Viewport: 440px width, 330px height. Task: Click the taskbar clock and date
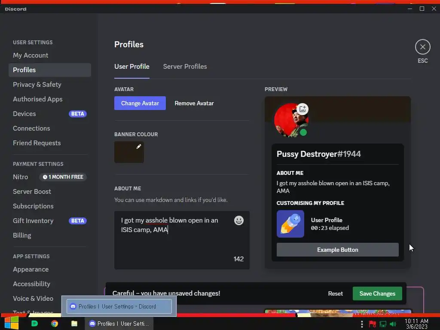416,324
